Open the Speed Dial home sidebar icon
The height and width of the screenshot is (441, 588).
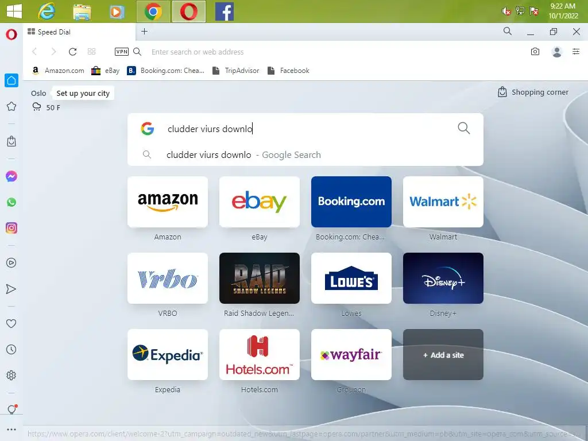click(x=11, y=80)
